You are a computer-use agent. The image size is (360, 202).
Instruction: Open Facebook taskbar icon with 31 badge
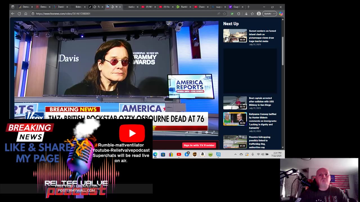tap(187, 154)
